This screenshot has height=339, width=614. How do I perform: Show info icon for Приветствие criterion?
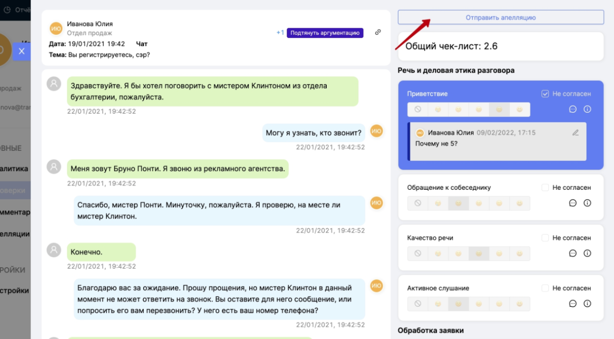click(x=587, y=109)
